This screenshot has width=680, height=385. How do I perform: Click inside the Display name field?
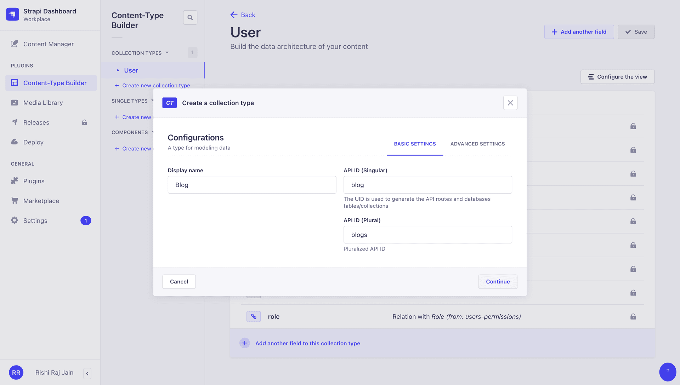[252, 184]
